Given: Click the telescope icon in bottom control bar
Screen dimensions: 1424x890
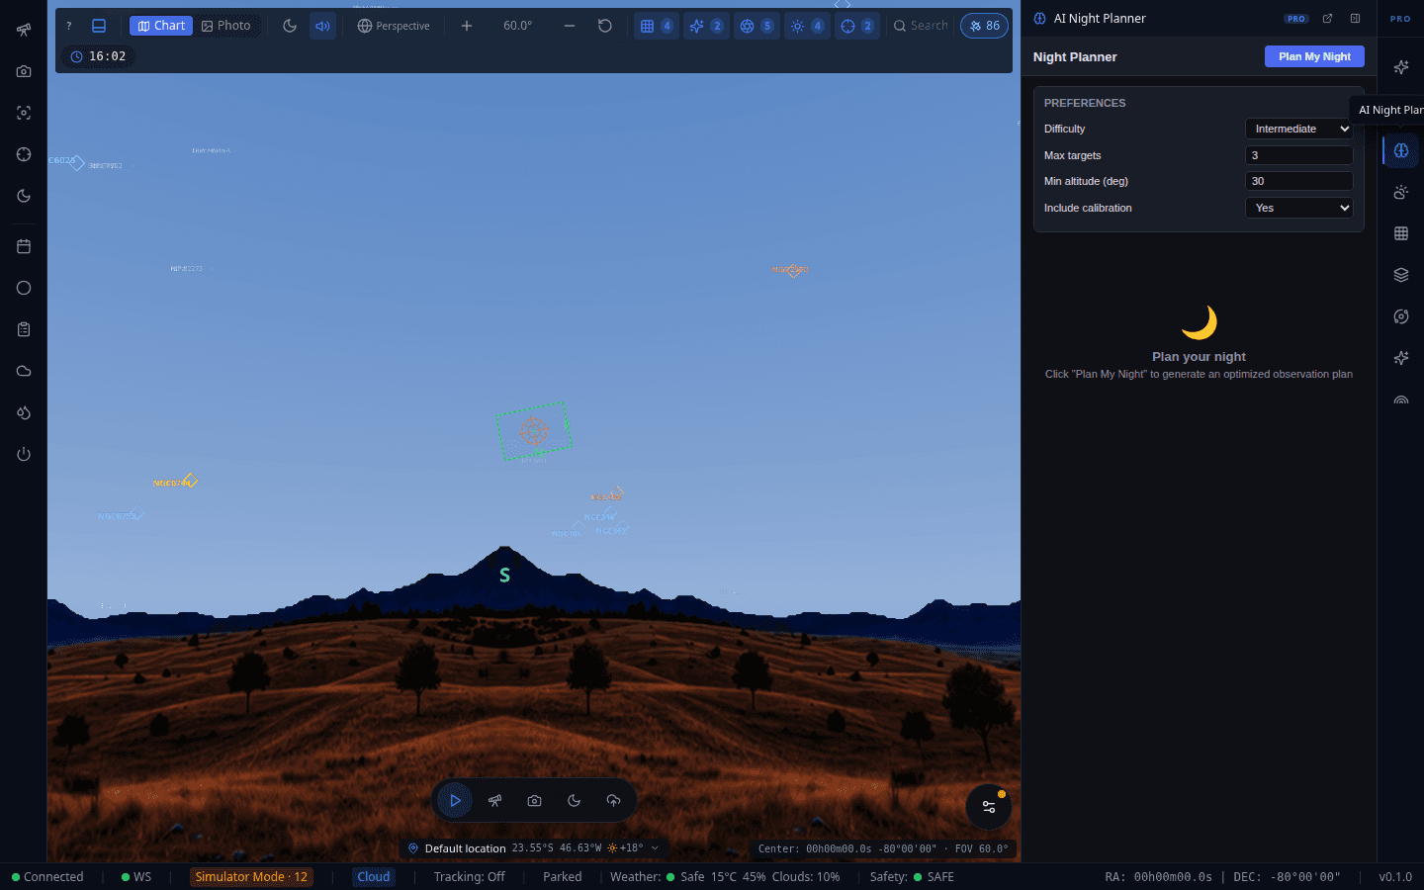Looking at the screenshot, I should (494, 801).
